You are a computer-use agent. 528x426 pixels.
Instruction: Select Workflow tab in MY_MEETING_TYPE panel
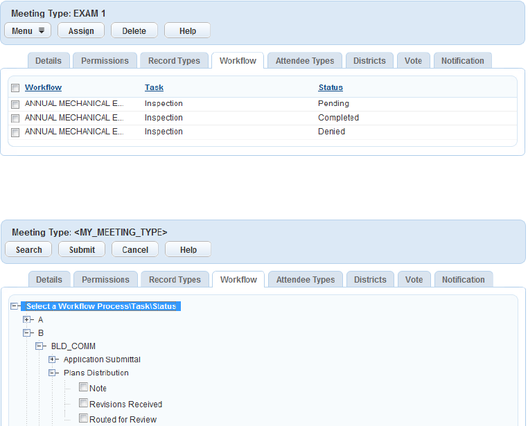pyautogui.click(x=238, y=279)
